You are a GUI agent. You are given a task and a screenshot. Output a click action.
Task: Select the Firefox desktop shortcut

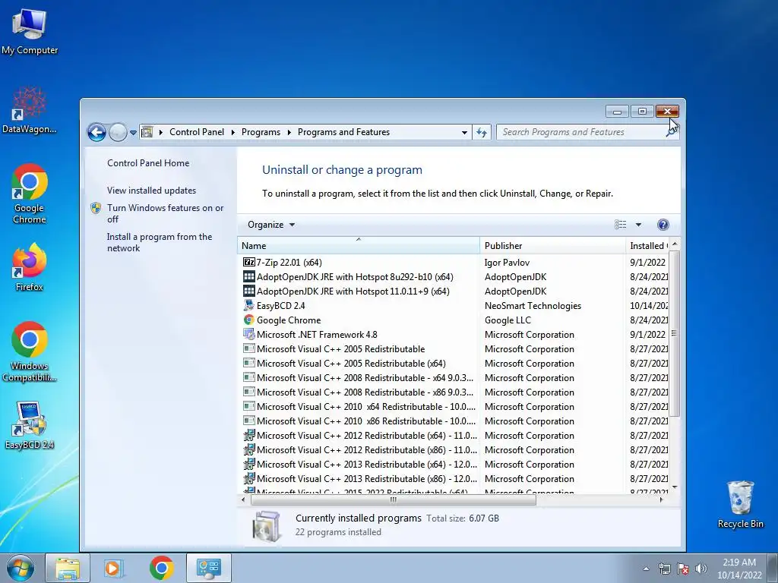tap(30, 266)
